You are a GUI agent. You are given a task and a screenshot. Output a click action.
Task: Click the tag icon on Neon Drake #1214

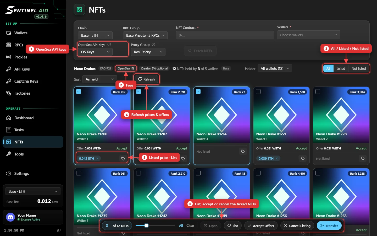point(243,151)
